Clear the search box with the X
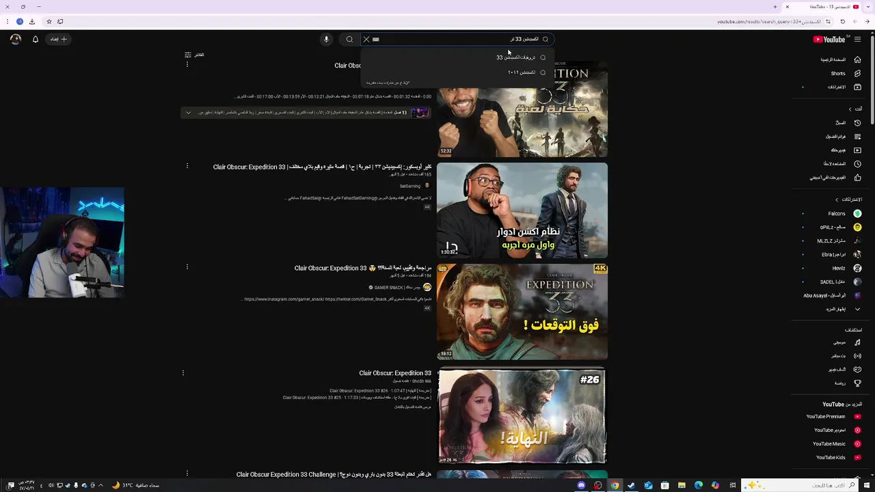The width and height of the screenshot is (875, 492). [x=366, y=39]
